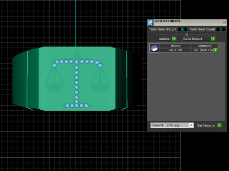Screen dimensions: 229x171
Task: Click the 'Total Gem Count' label
Action: coord(202,29)
